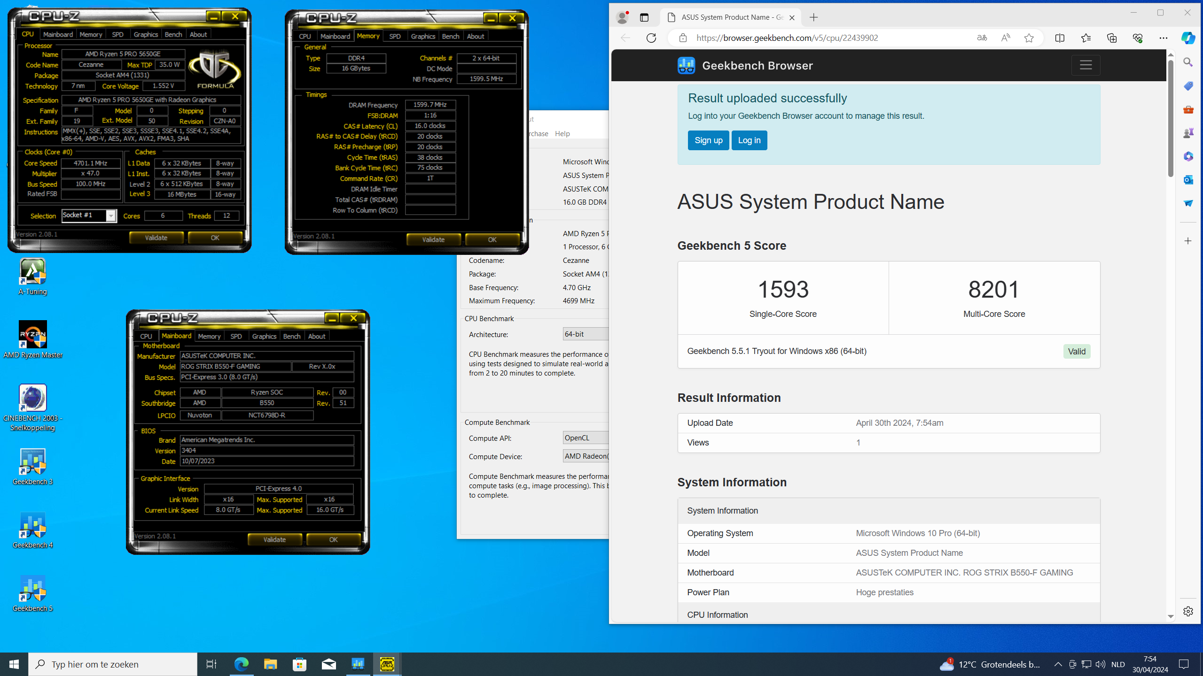Open Socket #1 selection dropdown
1203x676 pixels.
click(x=89, y=215)
